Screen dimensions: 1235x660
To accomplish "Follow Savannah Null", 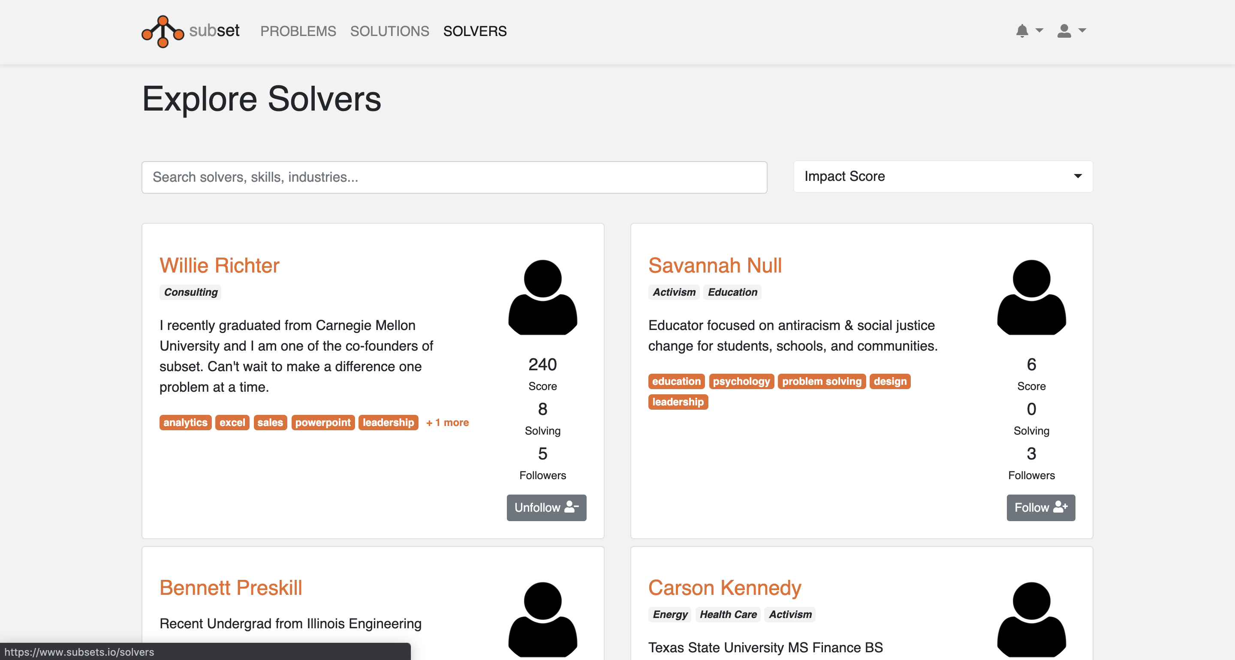I will click(x=1040, y=507).
